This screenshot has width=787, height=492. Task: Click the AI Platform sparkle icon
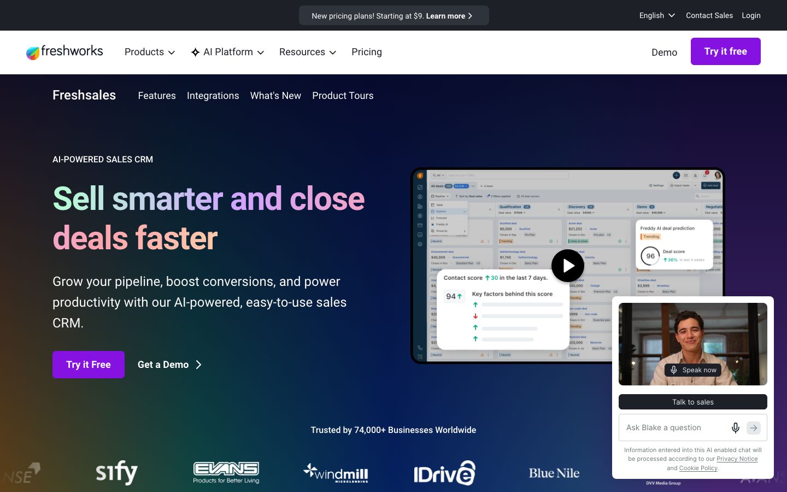pyautogui.click(x=195, y=52)
